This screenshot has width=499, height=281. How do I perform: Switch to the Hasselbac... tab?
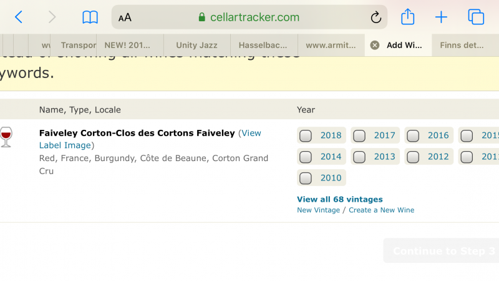(264, 45)
